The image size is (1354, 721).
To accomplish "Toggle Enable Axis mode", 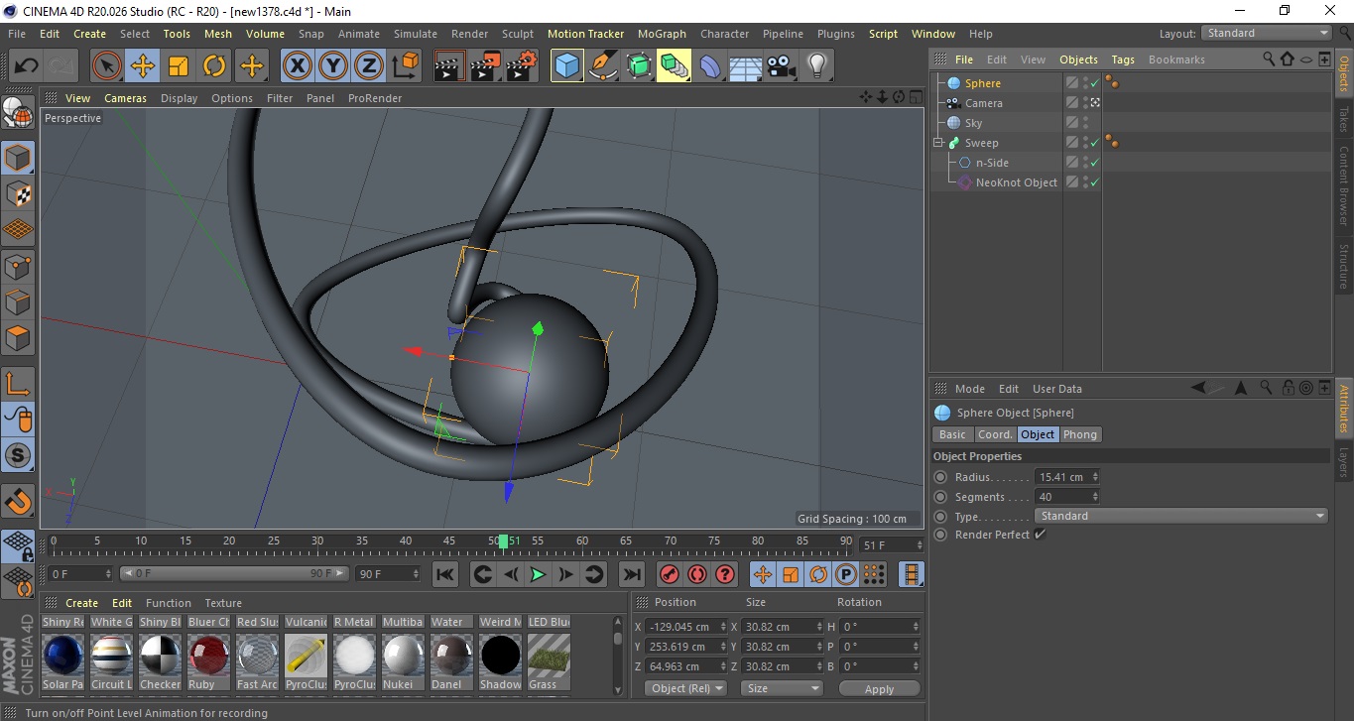I will pyautogui.click(x=18, y=384).
